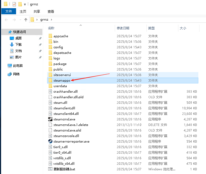Click the steamcmd.exe.1.delete file icon

tap(50, 125)
